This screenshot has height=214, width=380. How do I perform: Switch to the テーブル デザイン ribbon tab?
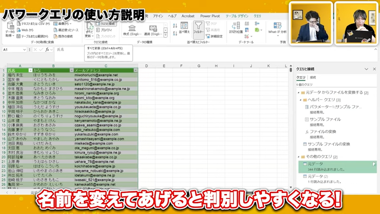tap(237, 16)
